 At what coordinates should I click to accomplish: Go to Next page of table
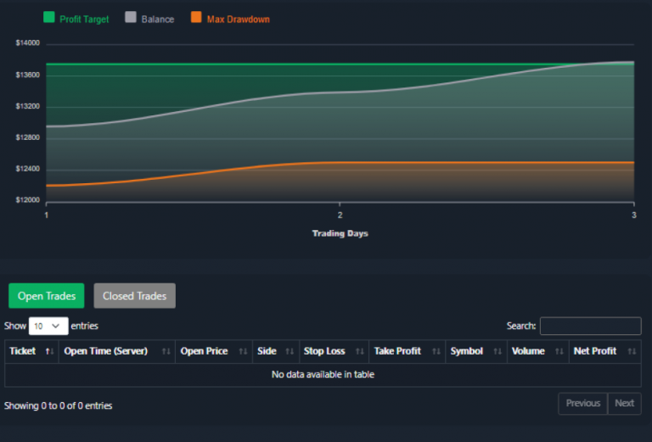(624, 404)
